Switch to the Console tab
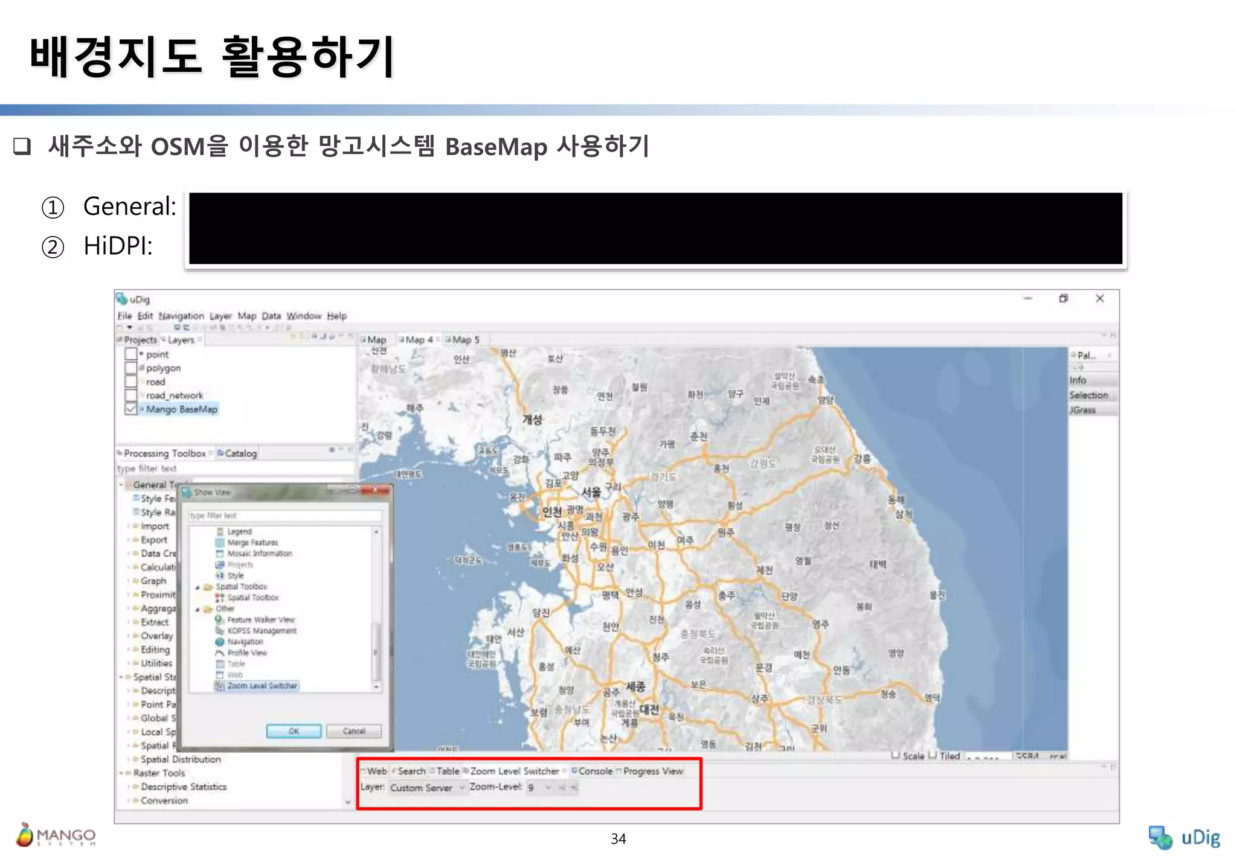This screenshot has height=856, width=1237. pyautogui.click(x=592, y=771)
